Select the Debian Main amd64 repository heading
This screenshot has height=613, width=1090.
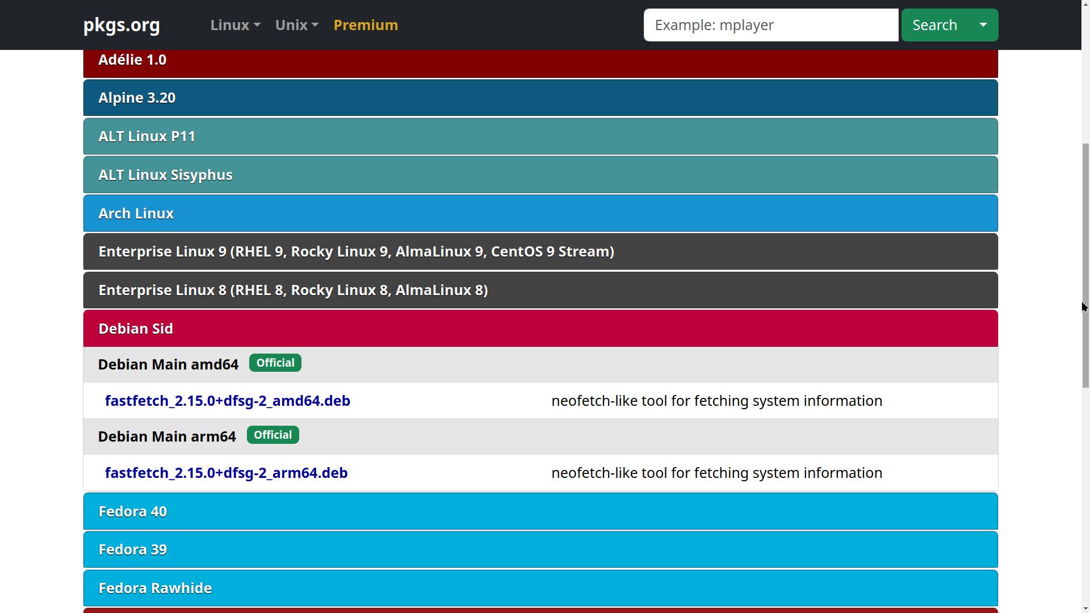coord(168,364)
